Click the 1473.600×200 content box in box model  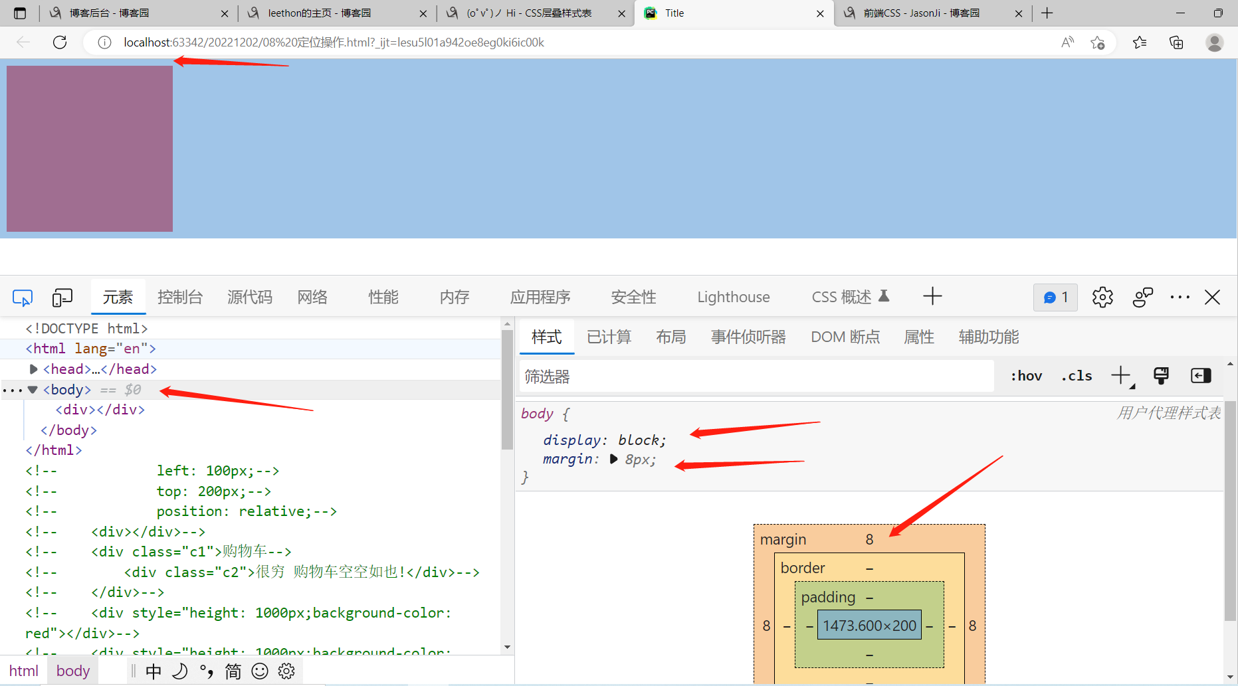pos(869,625)
